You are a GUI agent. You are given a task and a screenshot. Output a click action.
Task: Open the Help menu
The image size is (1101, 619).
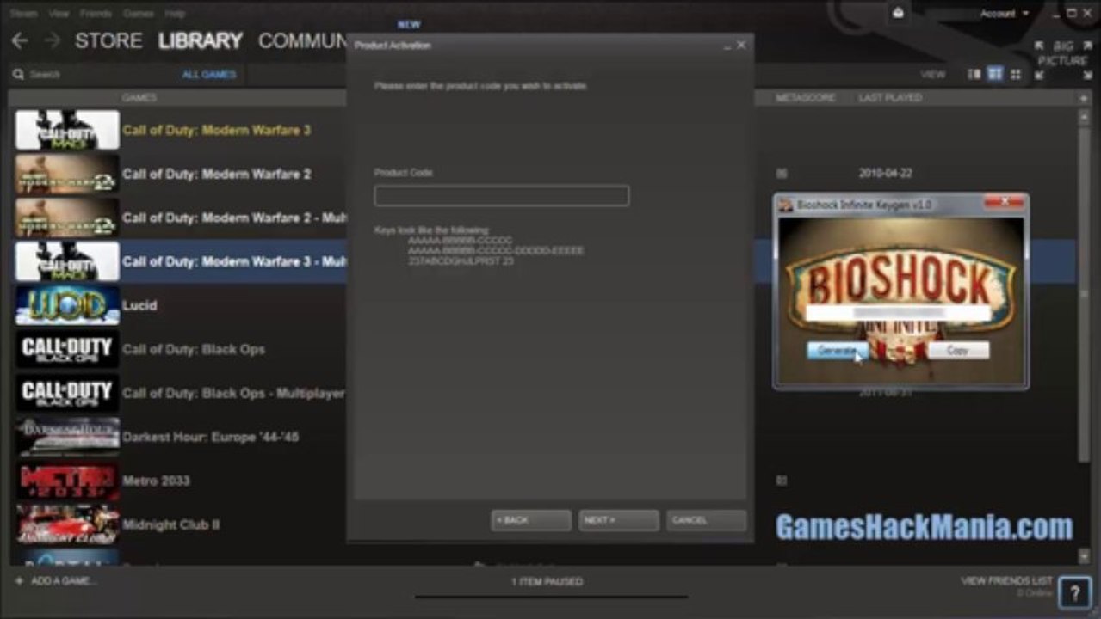tap(175, 14)
